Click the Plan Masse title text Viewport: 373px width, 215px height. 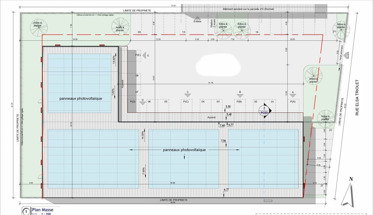pyautogui.click(x=43, y=210)
